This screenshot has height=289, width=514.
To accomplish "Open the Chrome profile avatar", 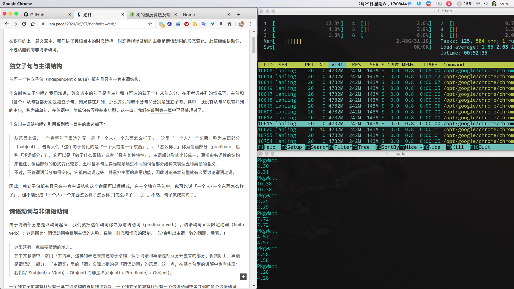I will [x=241, y=24].
